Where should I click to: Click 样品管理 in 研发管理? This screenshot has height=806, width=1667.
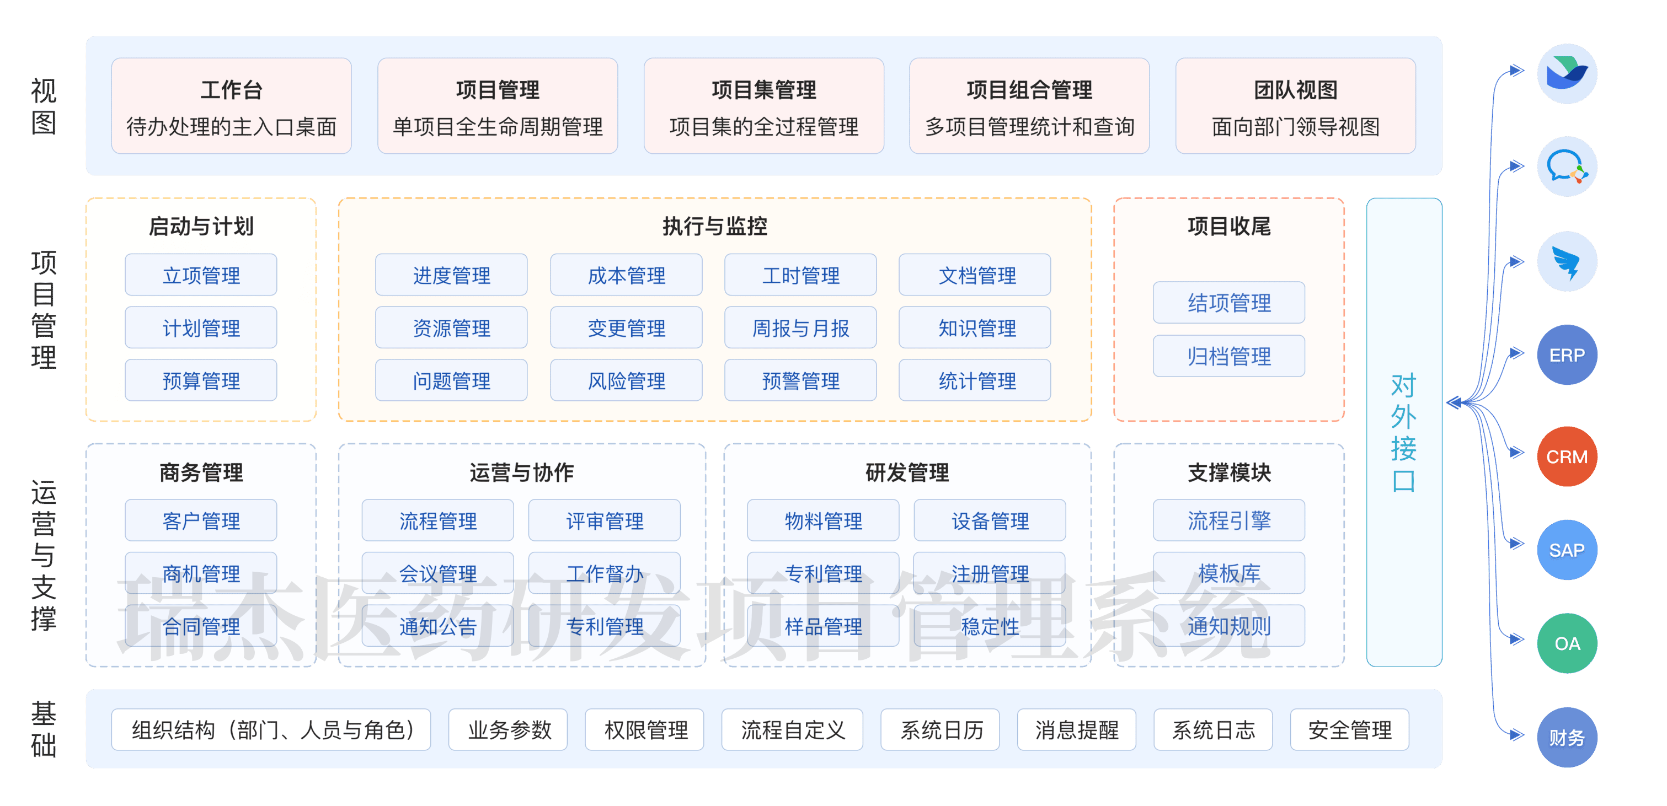(x=823, y=626)
